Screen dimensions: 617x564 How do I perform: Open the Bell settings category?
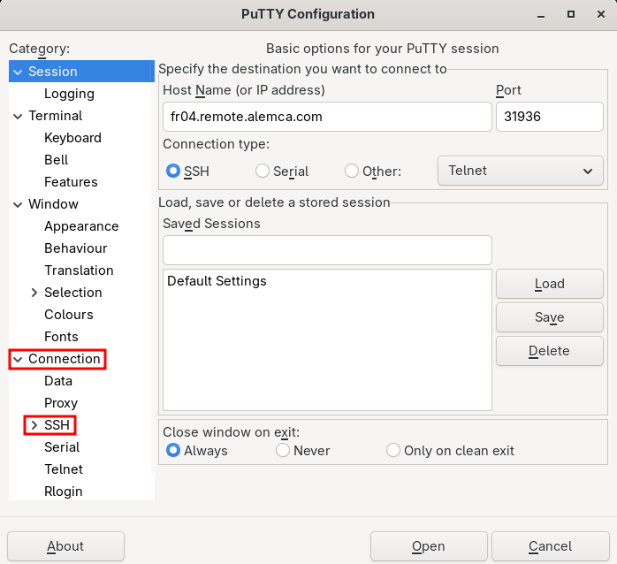point(57,160)
